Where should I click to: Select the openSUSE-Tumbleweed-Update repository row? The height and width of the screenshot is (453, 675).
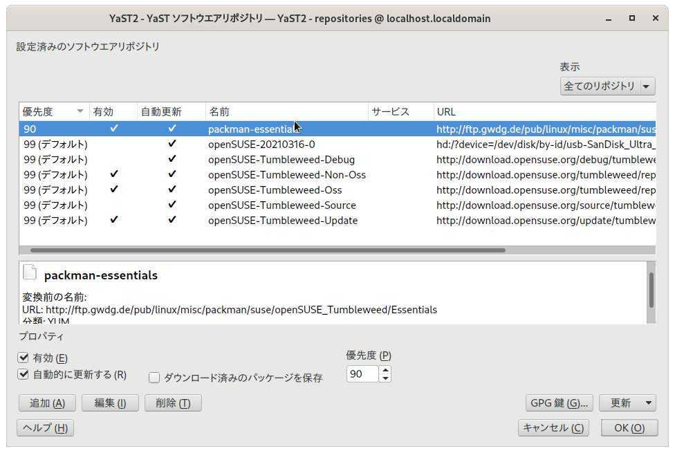click(337, 220)
